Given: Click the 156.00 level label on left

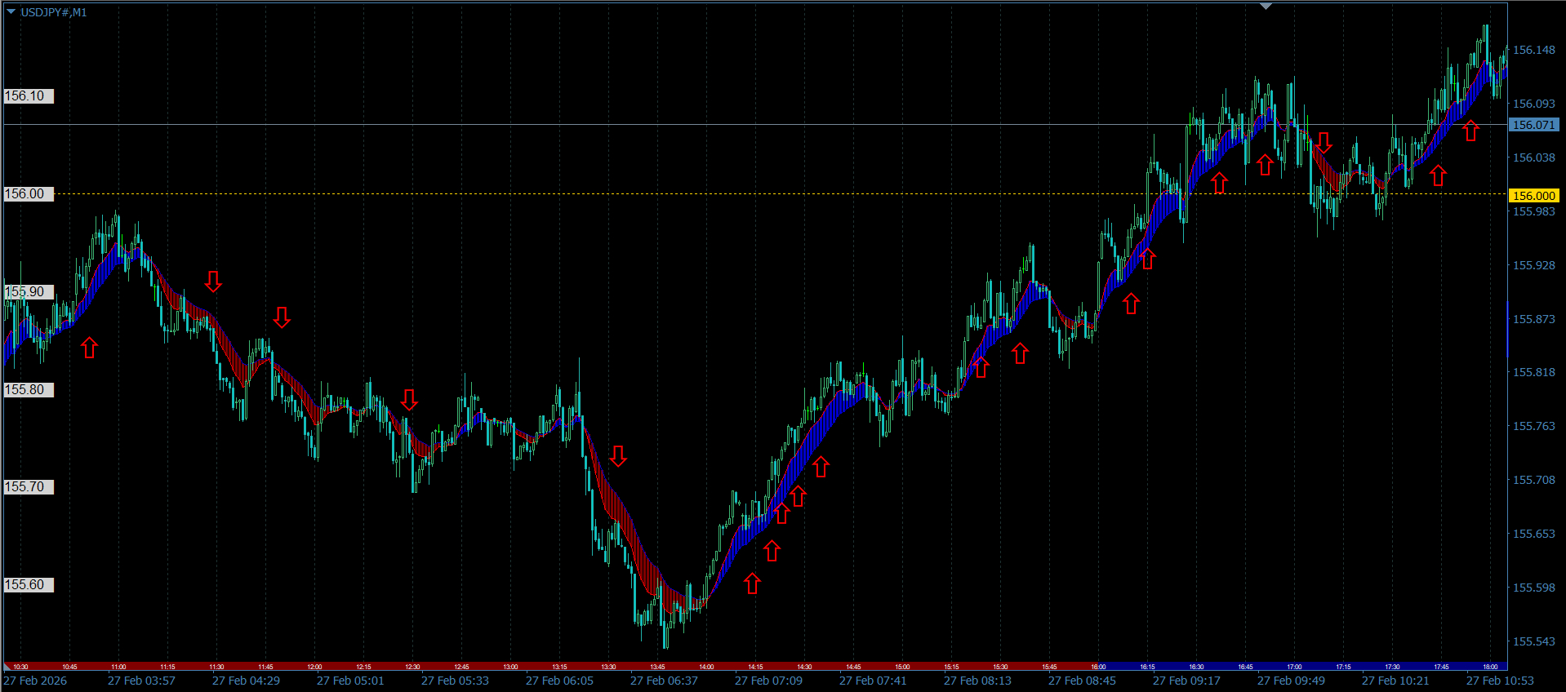Looking at the screenshot, I should 29,194.
